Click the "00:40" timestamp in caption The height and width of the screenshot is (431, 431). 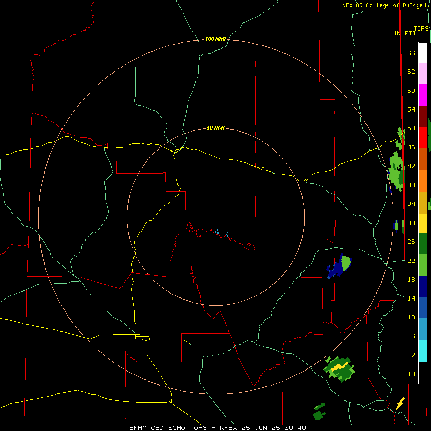coord(295,428)
